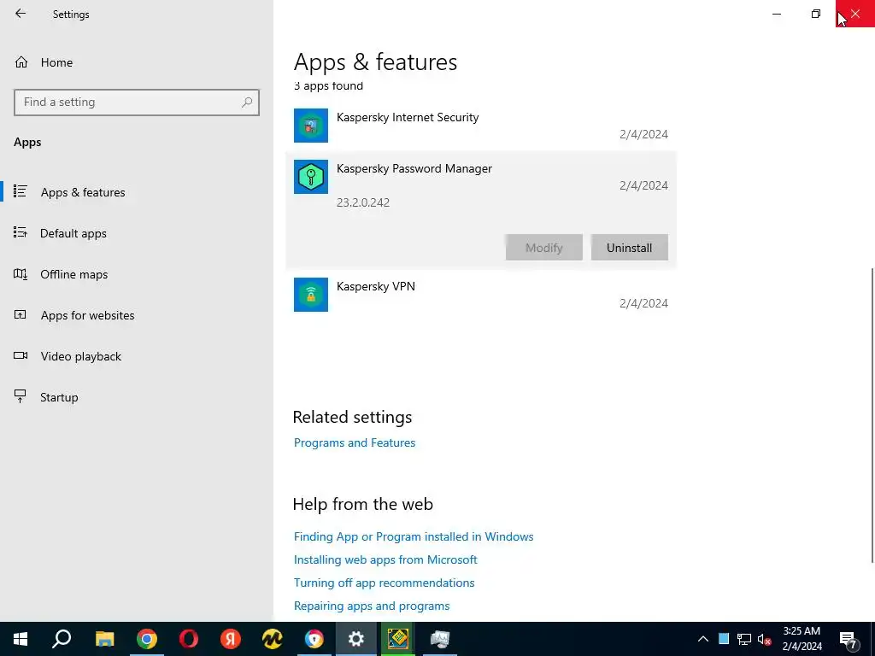Open the Offline maps section

[x=73, y=274]
